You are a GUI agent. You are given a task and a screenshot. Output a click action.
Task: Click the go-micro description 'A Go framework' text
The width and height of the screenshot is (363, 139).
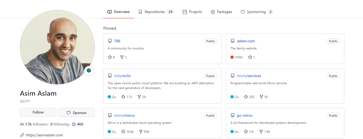[268, 123]
